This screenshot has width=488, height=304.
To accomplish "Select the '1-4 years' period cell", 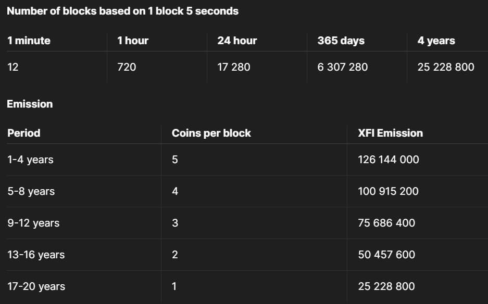I will click(x=30, y=160).
